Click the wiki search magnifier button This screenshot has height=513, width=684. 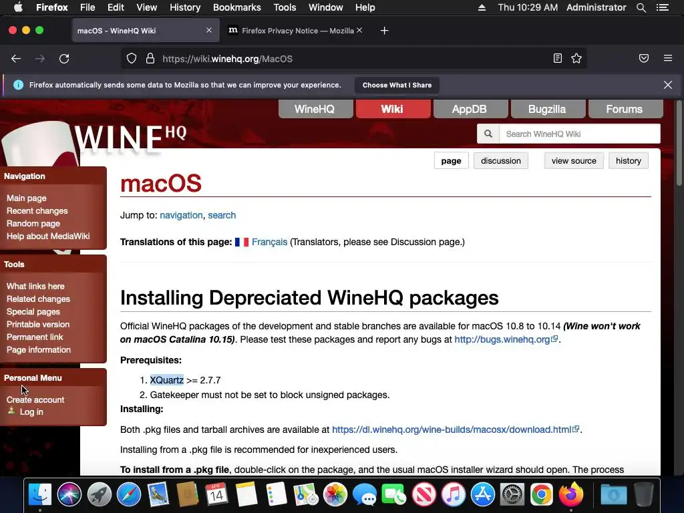point(488,134)
